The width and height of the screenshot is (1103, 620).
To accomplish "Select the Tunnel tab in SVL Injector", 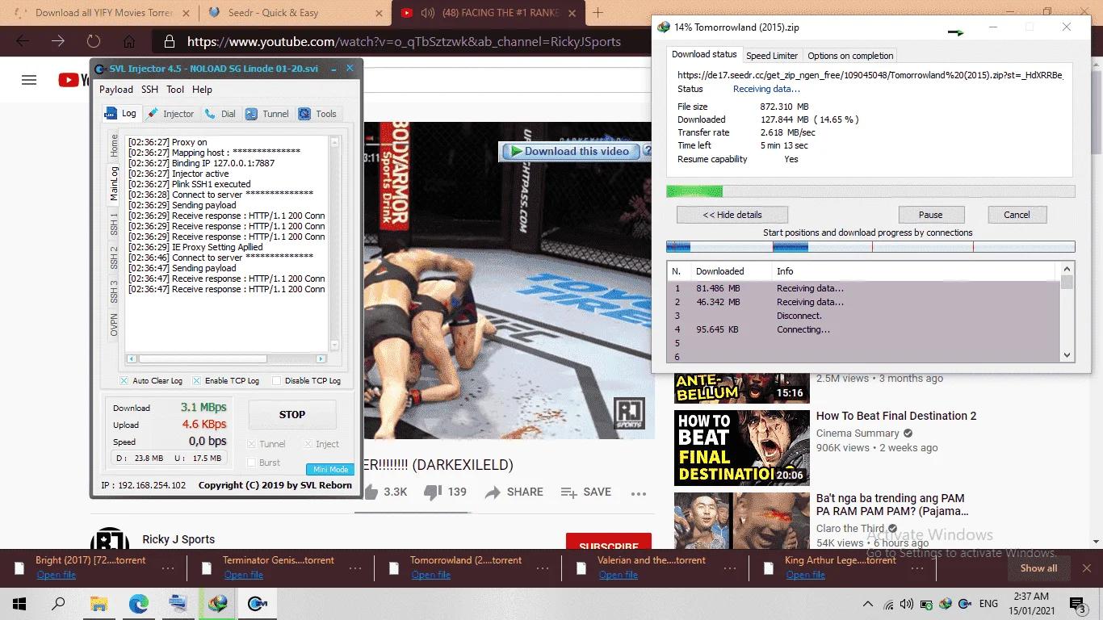I will click(267, 114).
